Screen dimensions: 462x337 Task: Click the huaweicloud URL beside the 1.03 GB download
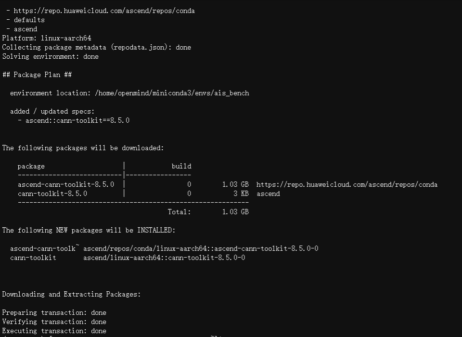[x=346, y=184]
